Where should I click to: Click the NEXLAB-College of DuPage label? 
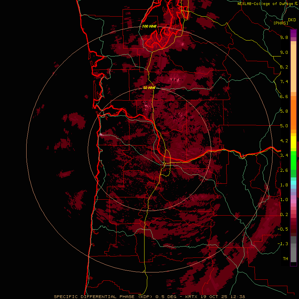[x=267, y=4]
